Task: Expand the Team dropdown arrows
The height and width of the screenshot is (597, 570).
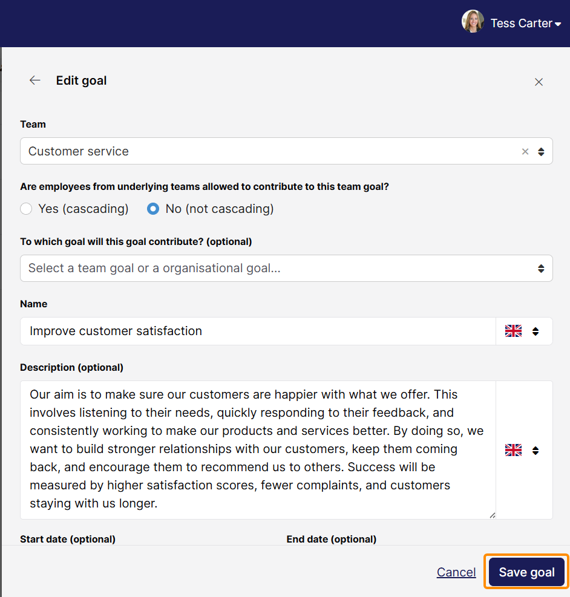Action: (x=541, y=152)
